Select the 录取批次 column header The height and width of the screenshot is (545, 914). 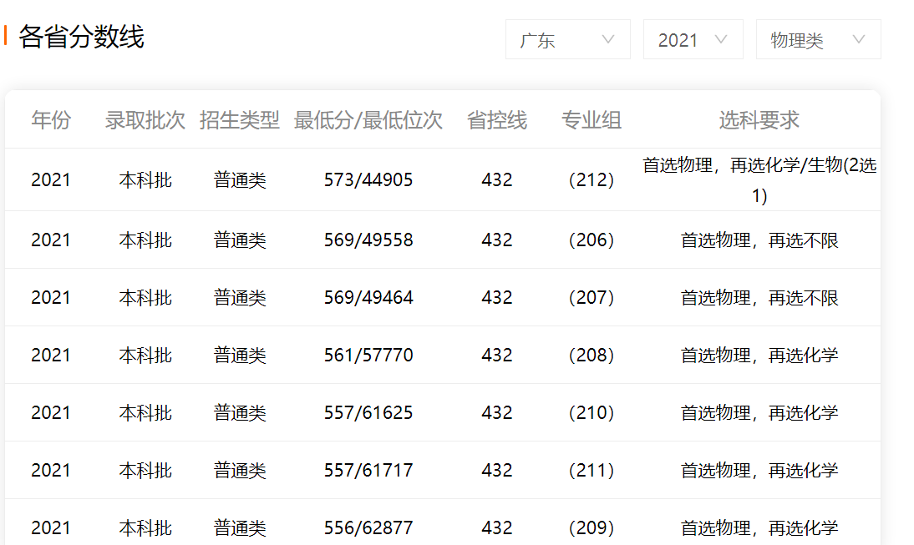coord(145,120)
